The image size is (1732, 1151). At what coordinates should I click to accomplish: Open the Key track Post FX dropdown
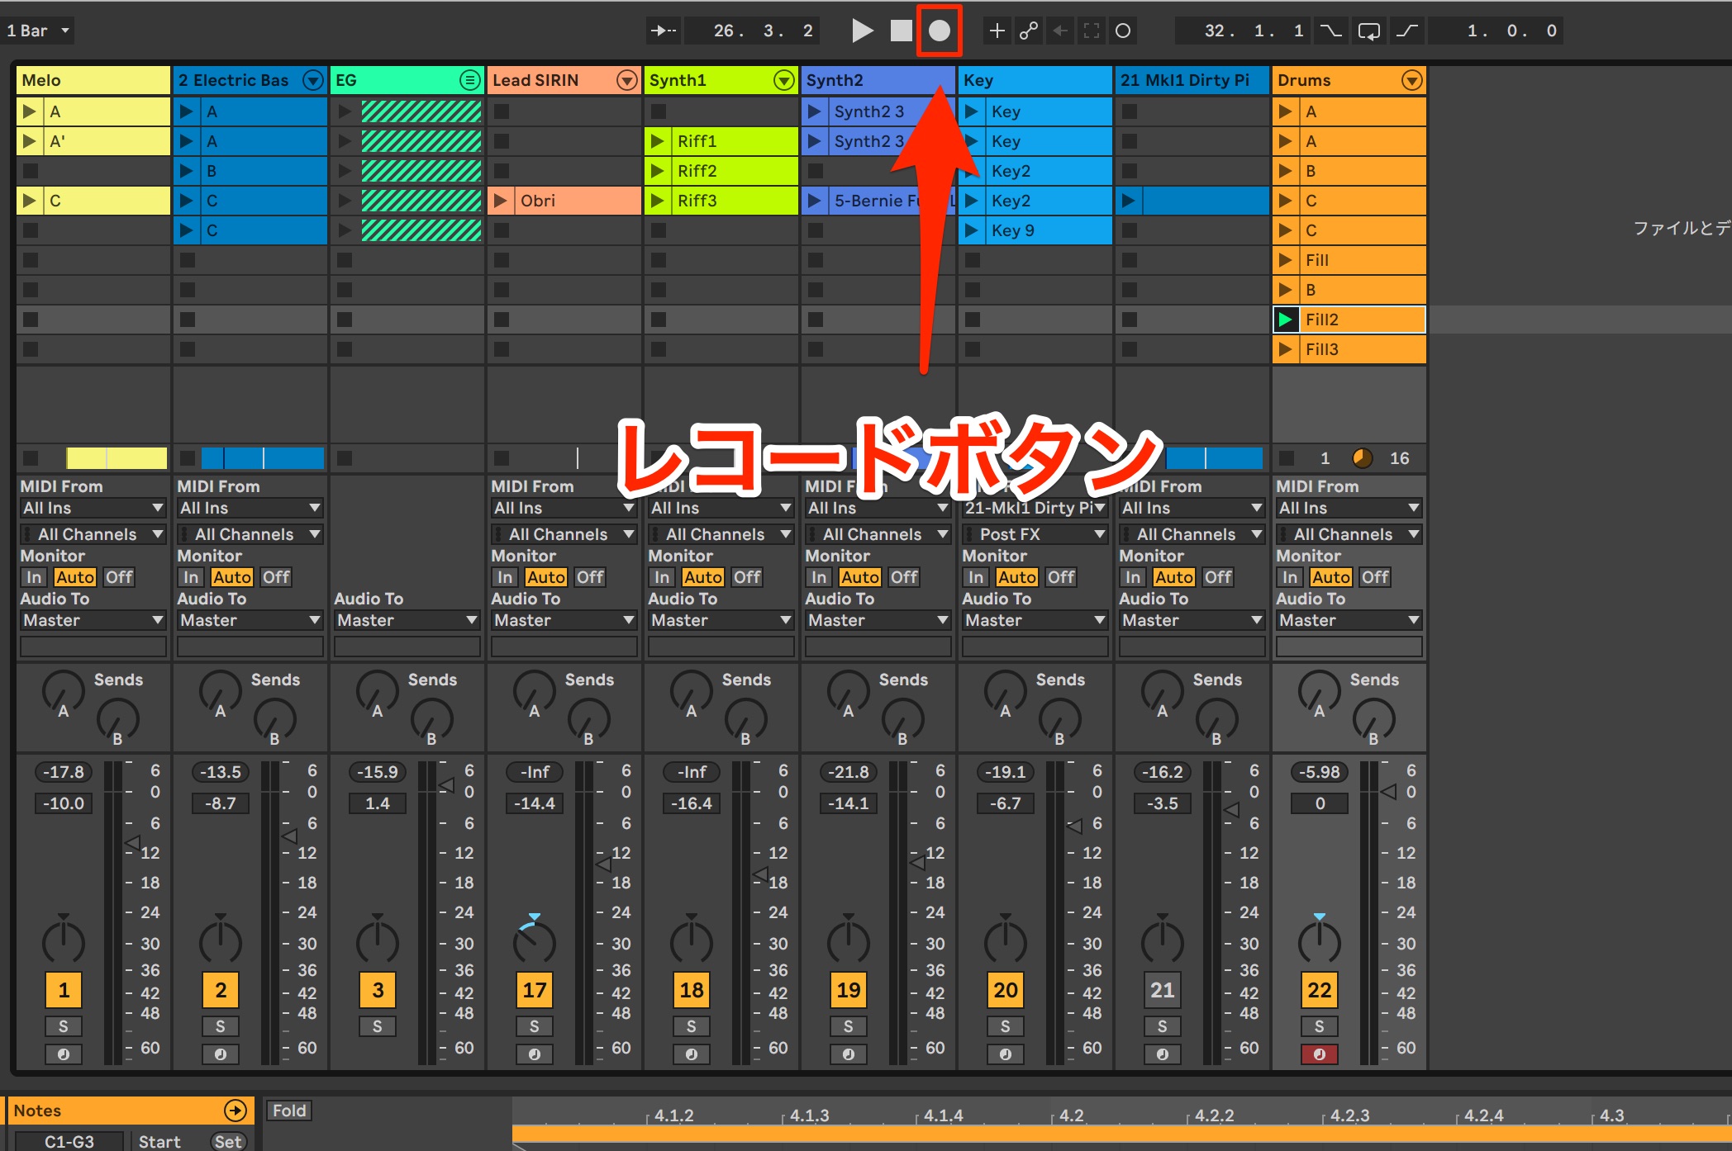[x=1035, y=534]
